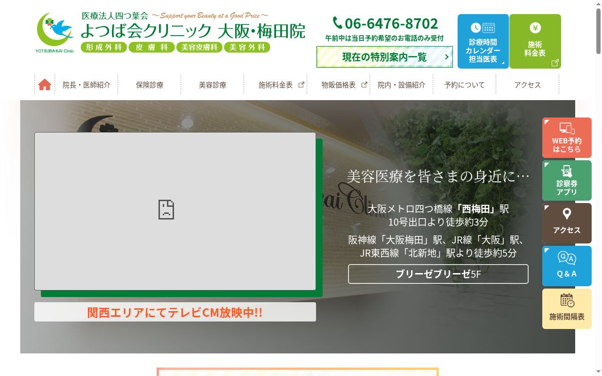Click the red home icon in navigation
602x376 pixels.
pos(45,85)
